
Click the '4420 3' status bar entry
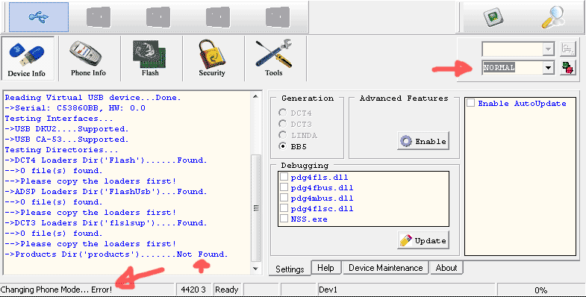point(193,290)
